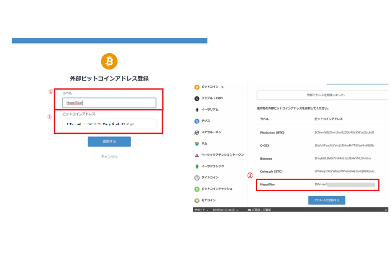
Task: Select the HappiStar row label
Action: (268, 184)
